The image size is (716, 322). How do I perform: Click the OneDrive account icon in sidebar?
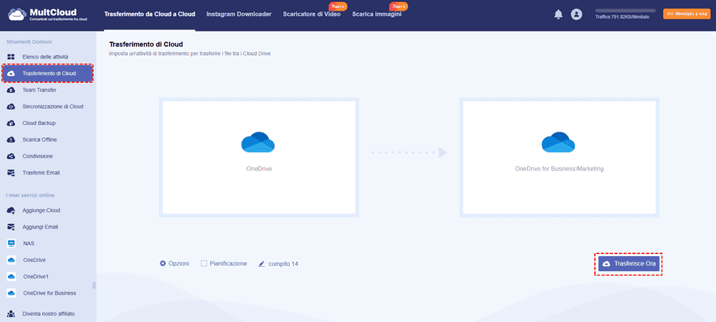(x=11, y=260)
